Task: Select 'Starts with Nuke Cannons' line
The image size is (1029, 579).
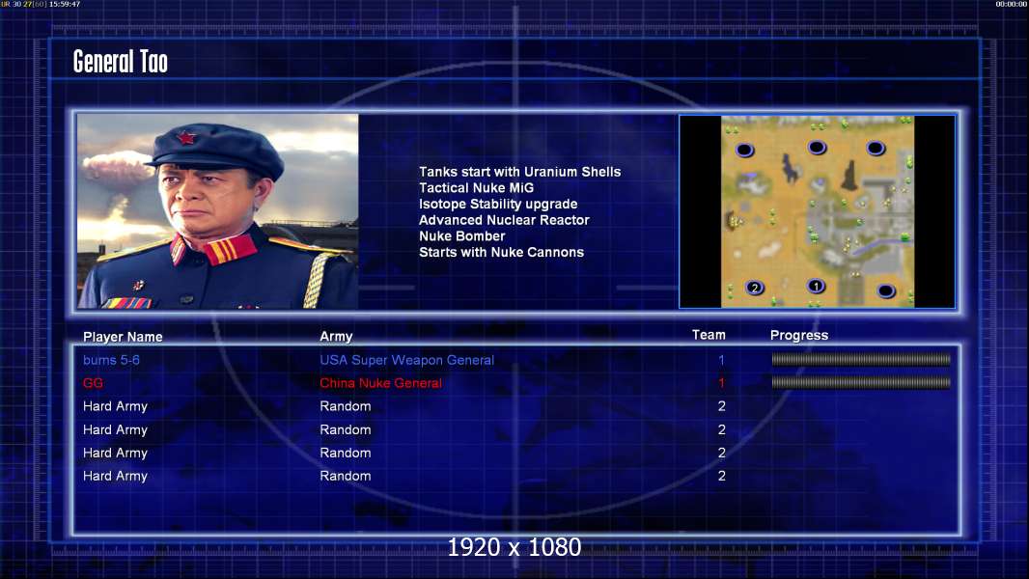Action: coord(501,252)
